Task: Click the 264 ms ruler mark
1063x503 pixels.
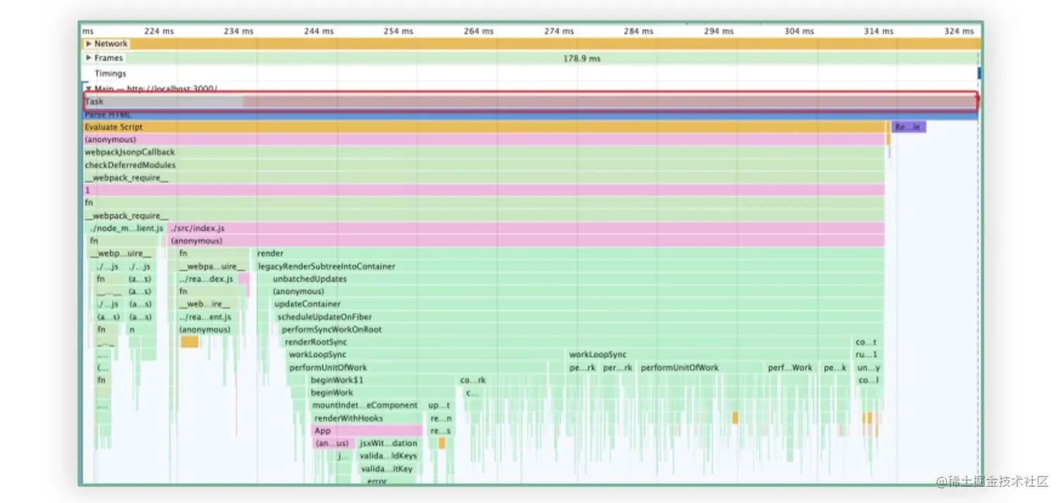Action: pos(479,31)
